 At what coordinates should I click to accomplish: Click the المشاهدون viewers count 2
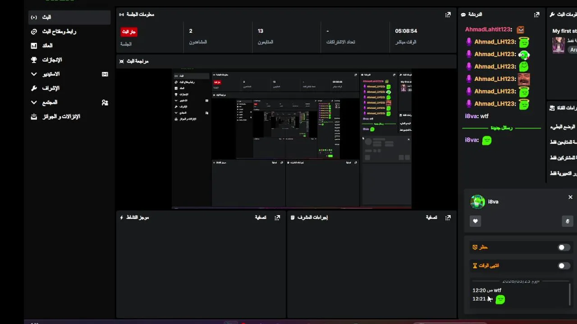191,31
